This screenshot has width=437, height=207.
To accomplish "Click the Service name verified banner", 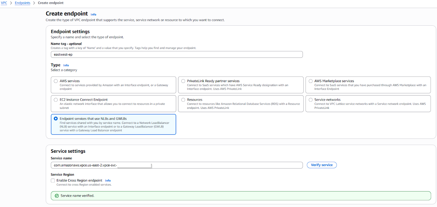I will click(240, 196).
